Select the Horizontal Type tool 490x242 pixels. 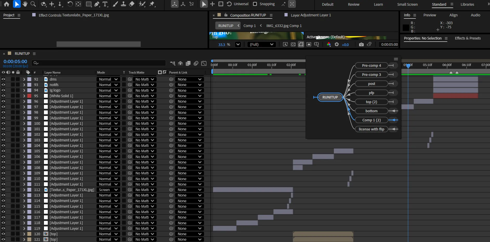(105, 4)
